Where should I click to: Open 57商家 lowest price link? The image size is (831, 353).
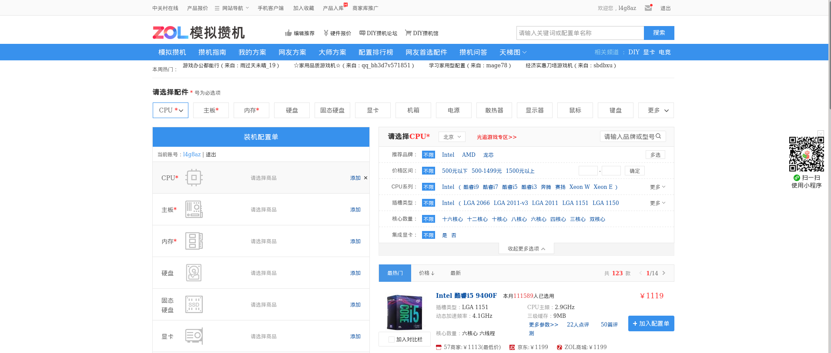tap(468, 347)
